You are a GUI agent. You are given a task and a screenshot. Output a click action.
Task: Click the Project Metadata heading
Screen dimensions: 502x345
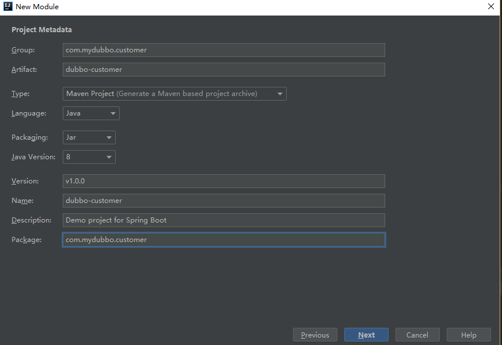click(x=41, y=30)
